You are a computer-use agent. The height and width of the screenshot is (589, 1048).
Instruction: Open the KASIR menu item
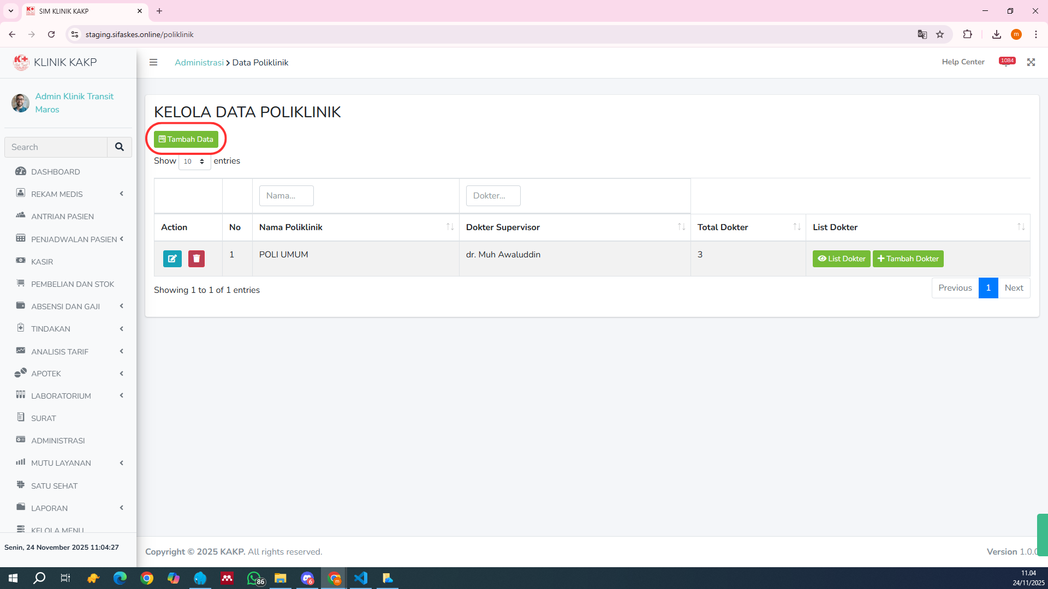click(42, 262)
